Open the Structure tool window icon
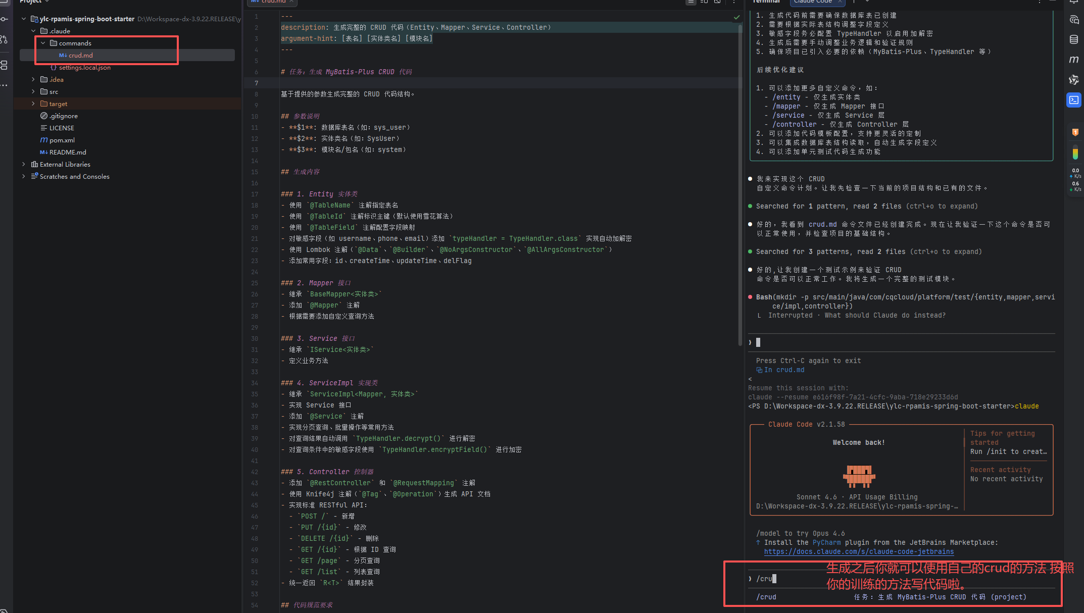Screen dimensions: 1084x613 (4, 65)
